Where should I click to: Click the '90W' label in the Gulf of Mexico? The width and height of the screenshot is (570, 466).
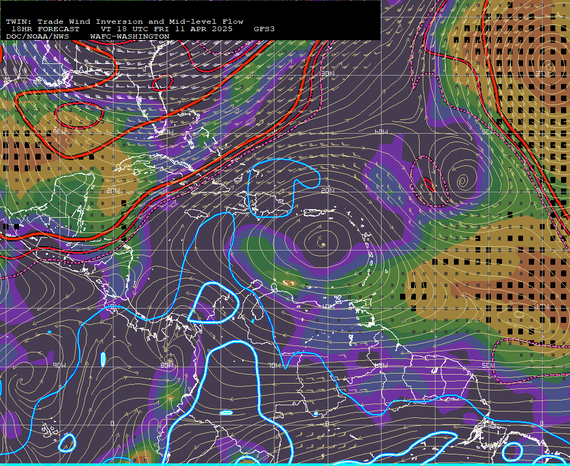[60, 132]
